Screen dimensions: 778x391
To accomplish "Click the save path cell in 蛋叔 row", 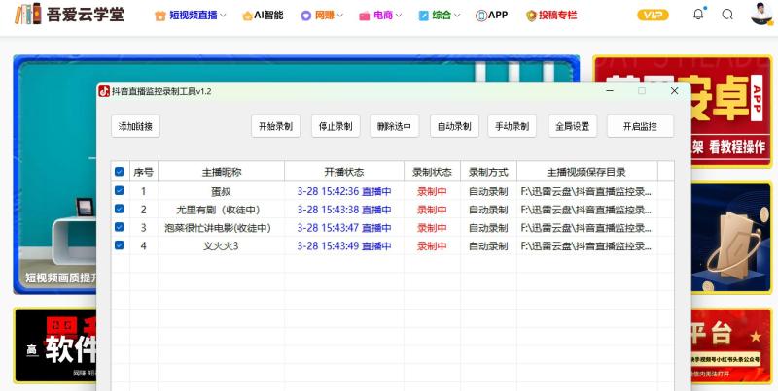I will 587,191.
